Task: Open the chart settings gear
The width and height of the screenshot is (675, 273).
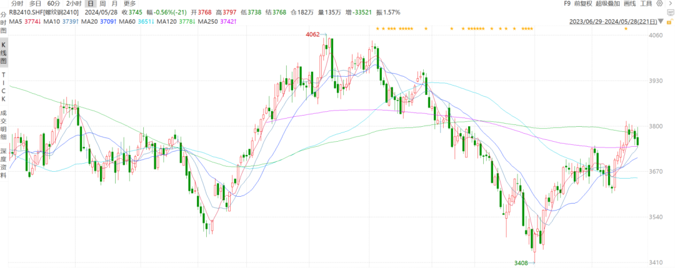Action: [x=661, y=4]
